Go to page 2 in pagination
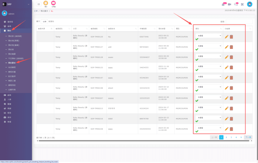This screenshot has width=258, height=163. click(x=226, y=137)
